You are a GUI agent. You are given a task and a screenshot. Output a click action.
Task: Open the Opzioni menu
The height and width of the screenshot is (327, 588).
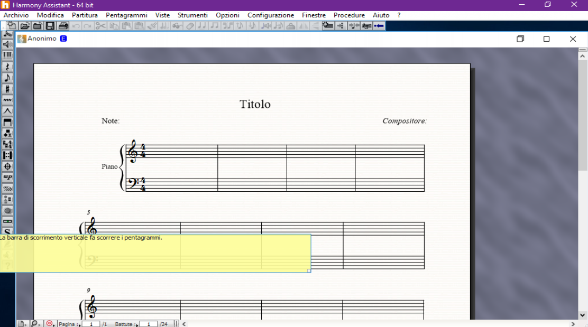tap(227, 15)
